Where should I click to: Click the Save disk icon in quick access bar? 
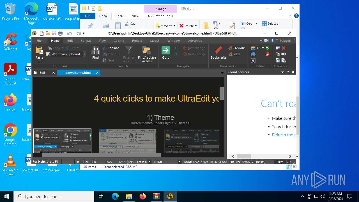click(54, 33)
